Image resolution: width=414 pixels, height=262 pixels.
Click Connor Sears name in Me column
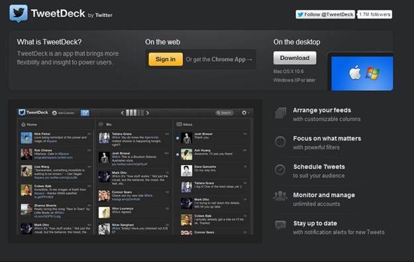point(121,192)
